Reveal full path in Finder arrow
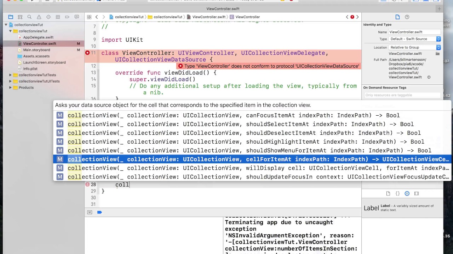 (429, 77)
